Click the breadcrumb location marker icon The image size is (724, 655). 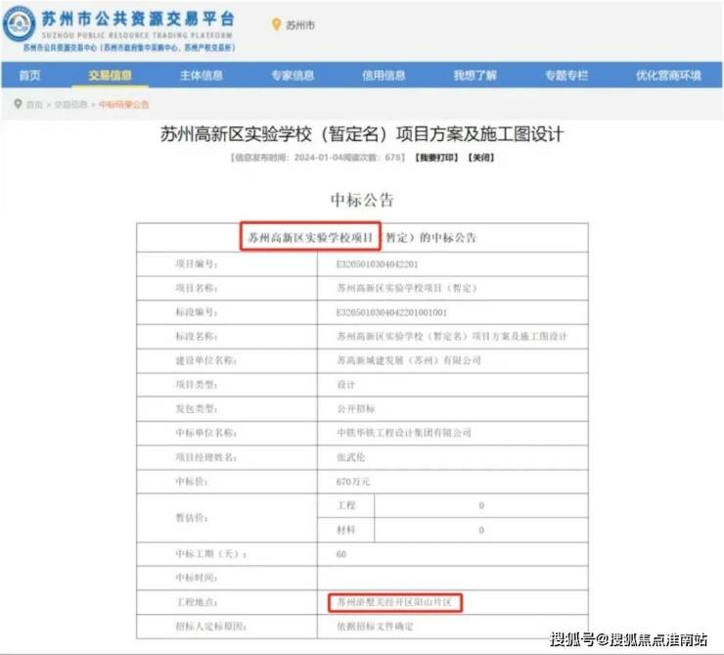(18, 104)
